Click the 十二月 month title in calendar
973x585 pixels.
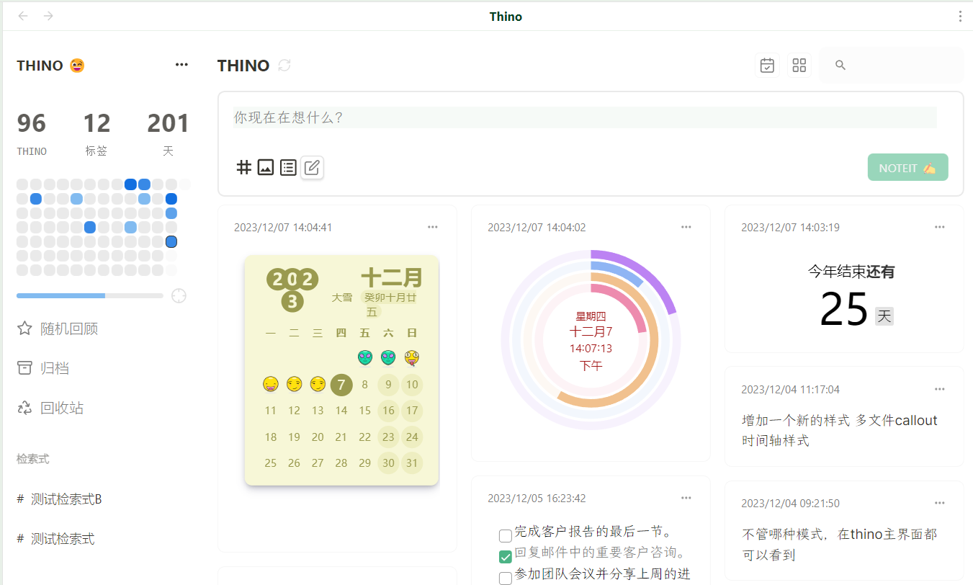point(392,277)
